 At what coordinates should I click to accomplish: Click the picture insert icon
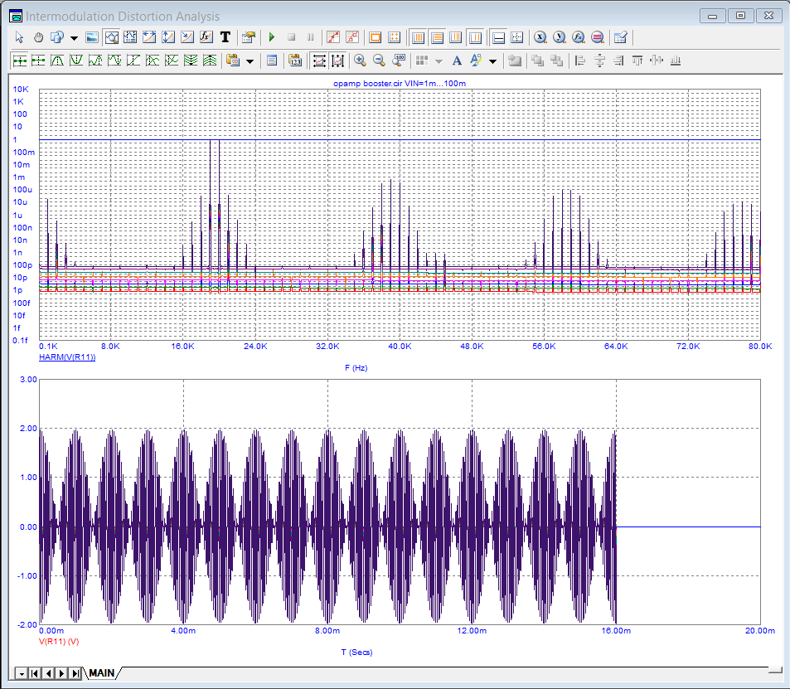coord(92,37)
